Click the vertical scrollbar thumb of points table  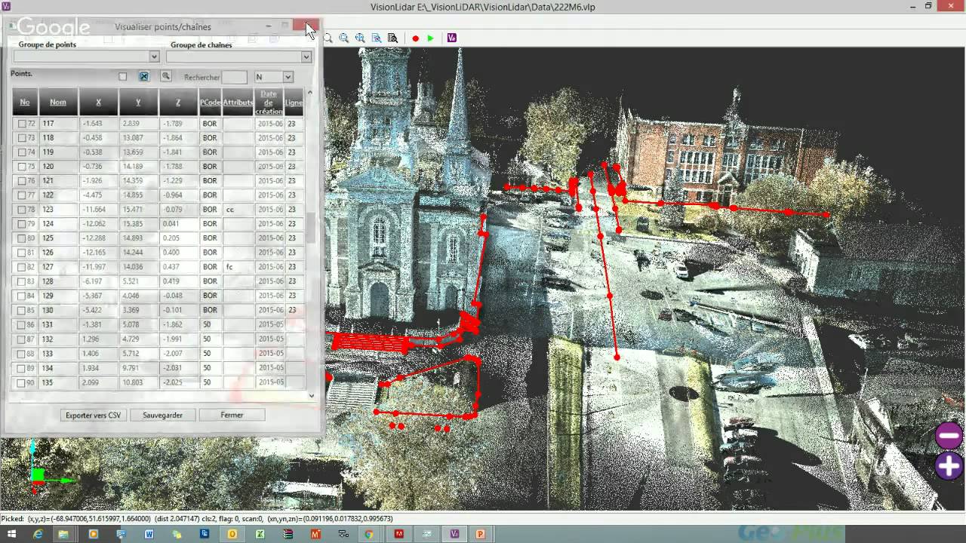click(x=309, y=229)
